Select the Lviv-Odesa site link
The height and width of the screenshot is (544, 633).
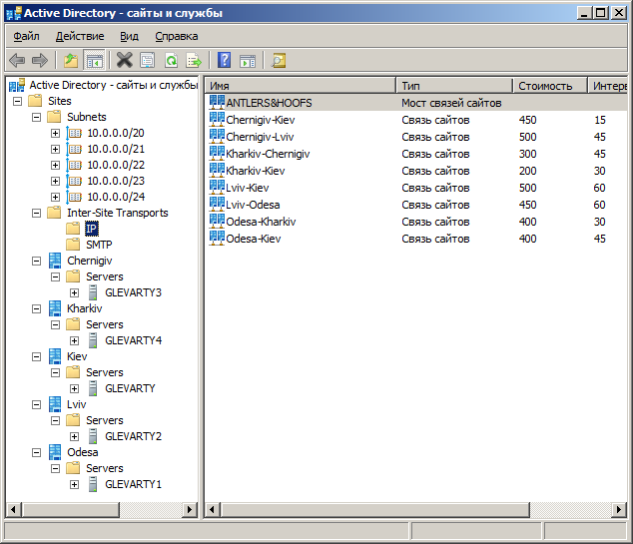tap(253, 205)
